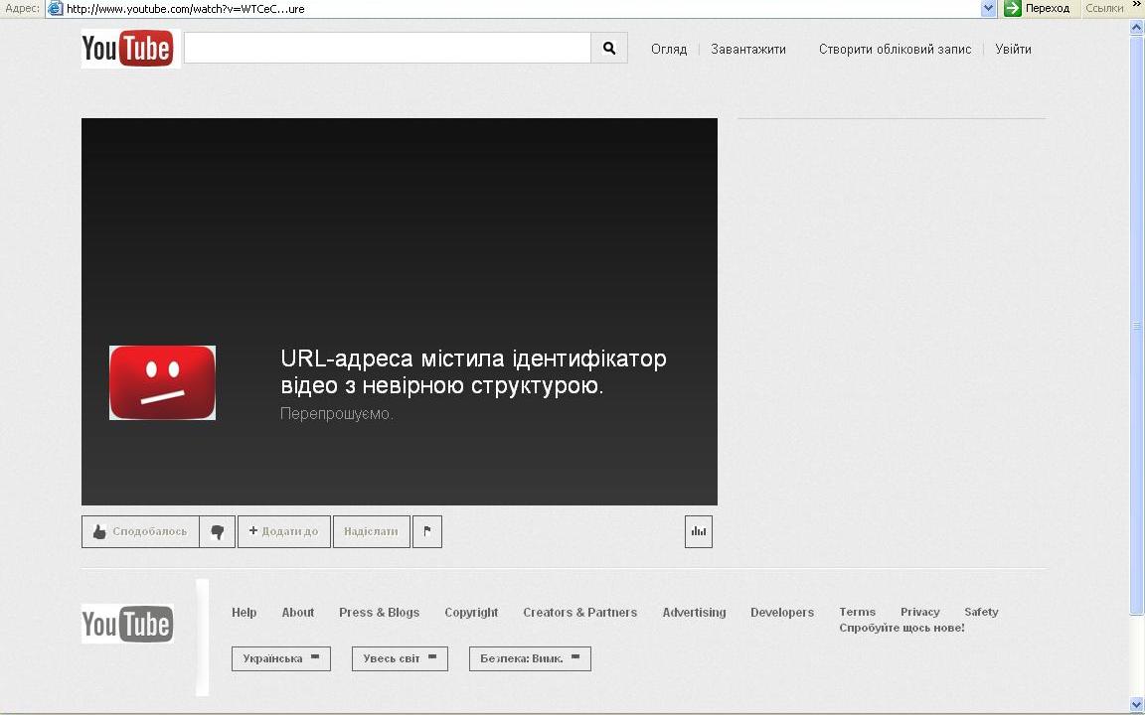Open the Огляд browse menu item
This screenshot has height=715, width=1145.
pos(669,49)
